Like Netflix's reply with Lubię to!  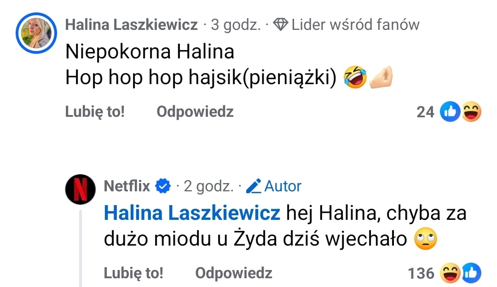click(x=133, y=273)
